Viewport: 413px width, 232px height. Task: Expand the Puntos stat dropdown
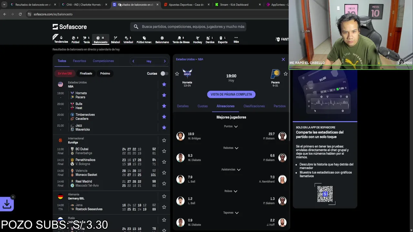point(231,126)
